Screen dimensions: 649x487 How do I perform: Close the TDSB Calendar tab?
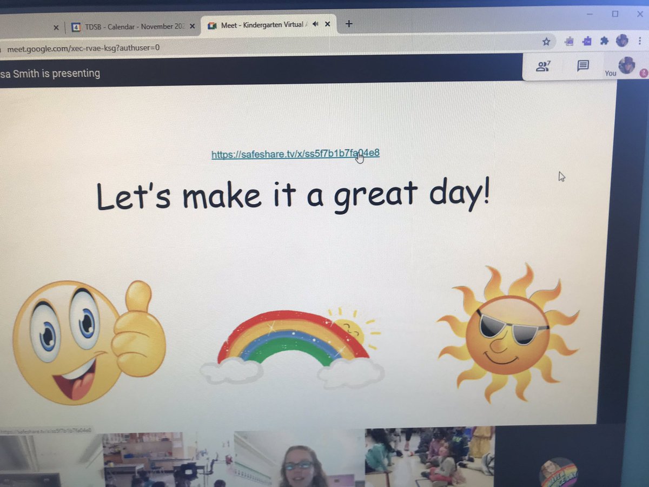(192, 26)
